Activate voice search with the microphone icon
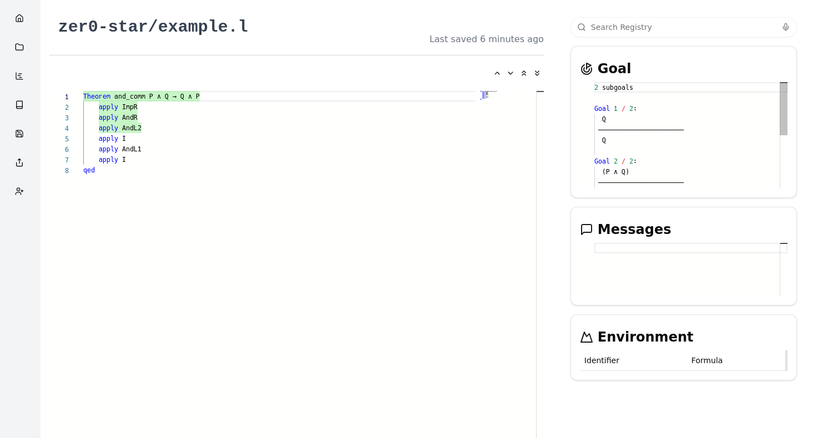The height and width of the screenshot is (438, 813). tap(785, 27)
